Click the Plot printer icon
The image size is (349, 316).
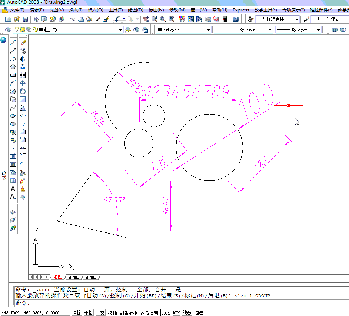pyautogui.click(x=36, y=19)
